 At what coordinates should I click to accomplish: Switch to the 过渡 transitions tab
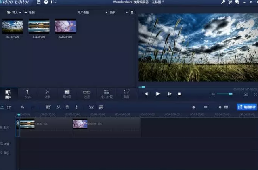pyautogui.click(x=87, y=94)
